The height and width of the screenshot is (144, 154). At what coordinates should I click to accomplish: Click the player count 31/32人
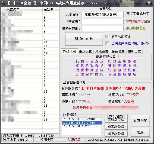point(84,101)
